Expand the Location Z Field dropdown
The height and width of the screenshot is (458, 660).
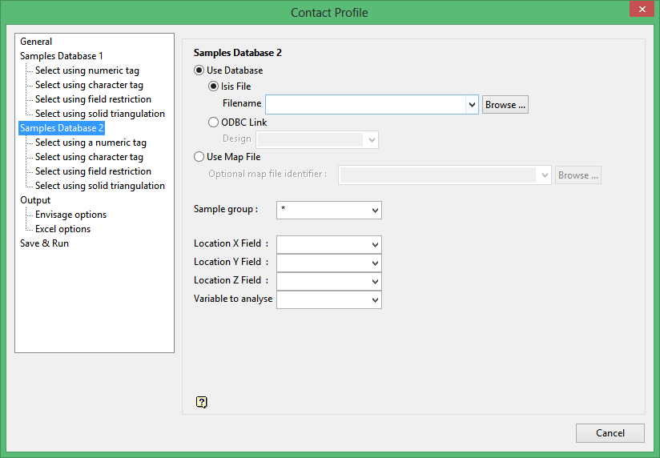(x=375, y=281)
